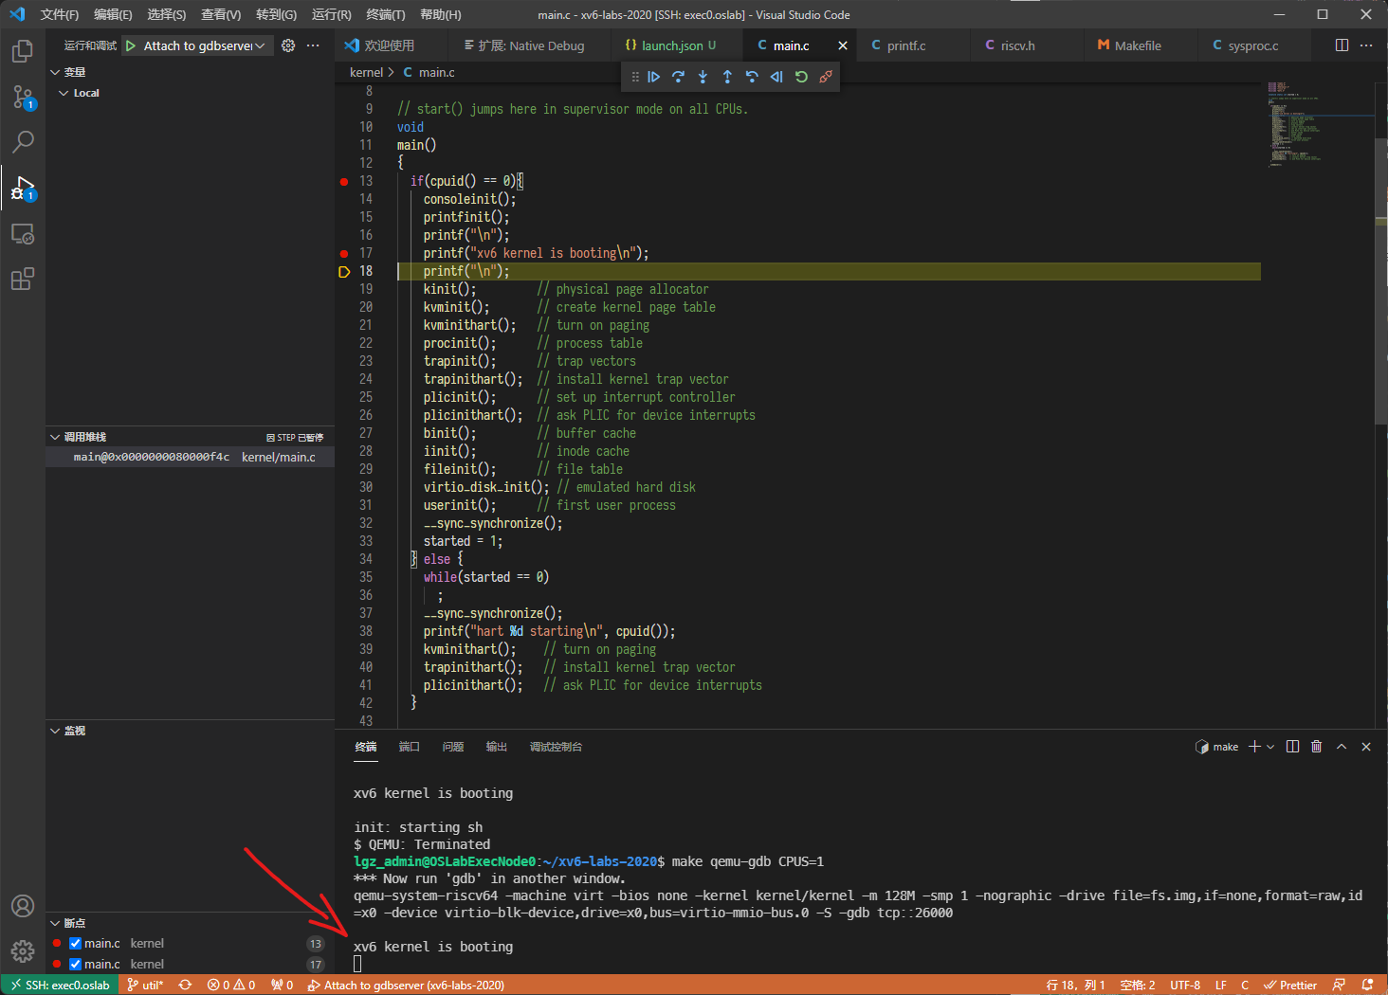Viewport: 1388px width, 995px height.
Task: Click the debug Restart icon
Action: 801,77
